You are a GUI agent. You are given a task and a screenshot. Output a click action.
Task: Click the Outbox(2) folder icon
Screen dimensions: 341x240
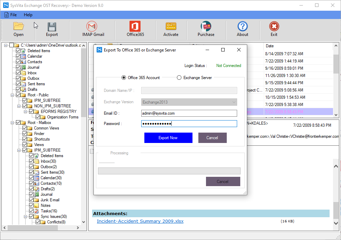point(36,167)
